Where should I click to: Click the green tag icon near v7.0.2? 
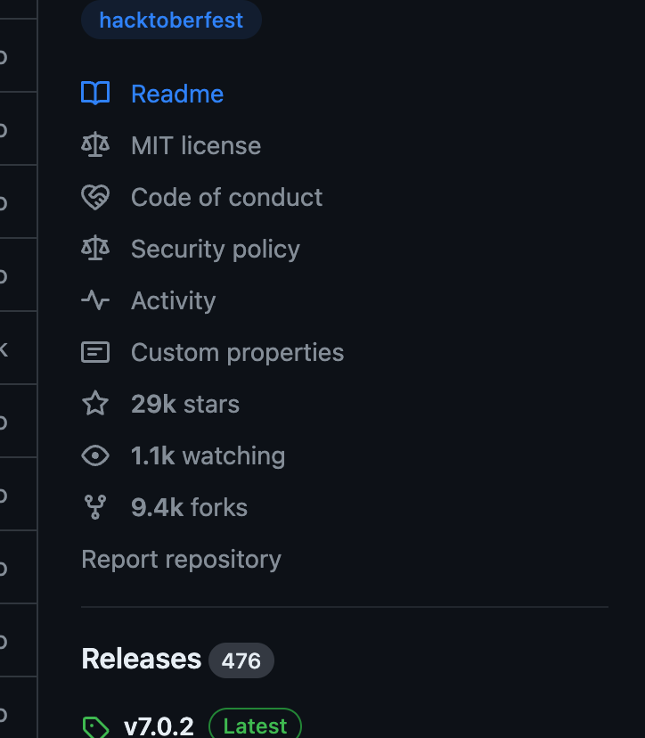coord(96,727)
